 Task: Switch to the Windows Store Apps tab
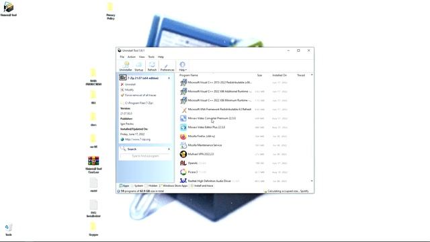click(173, 186)
